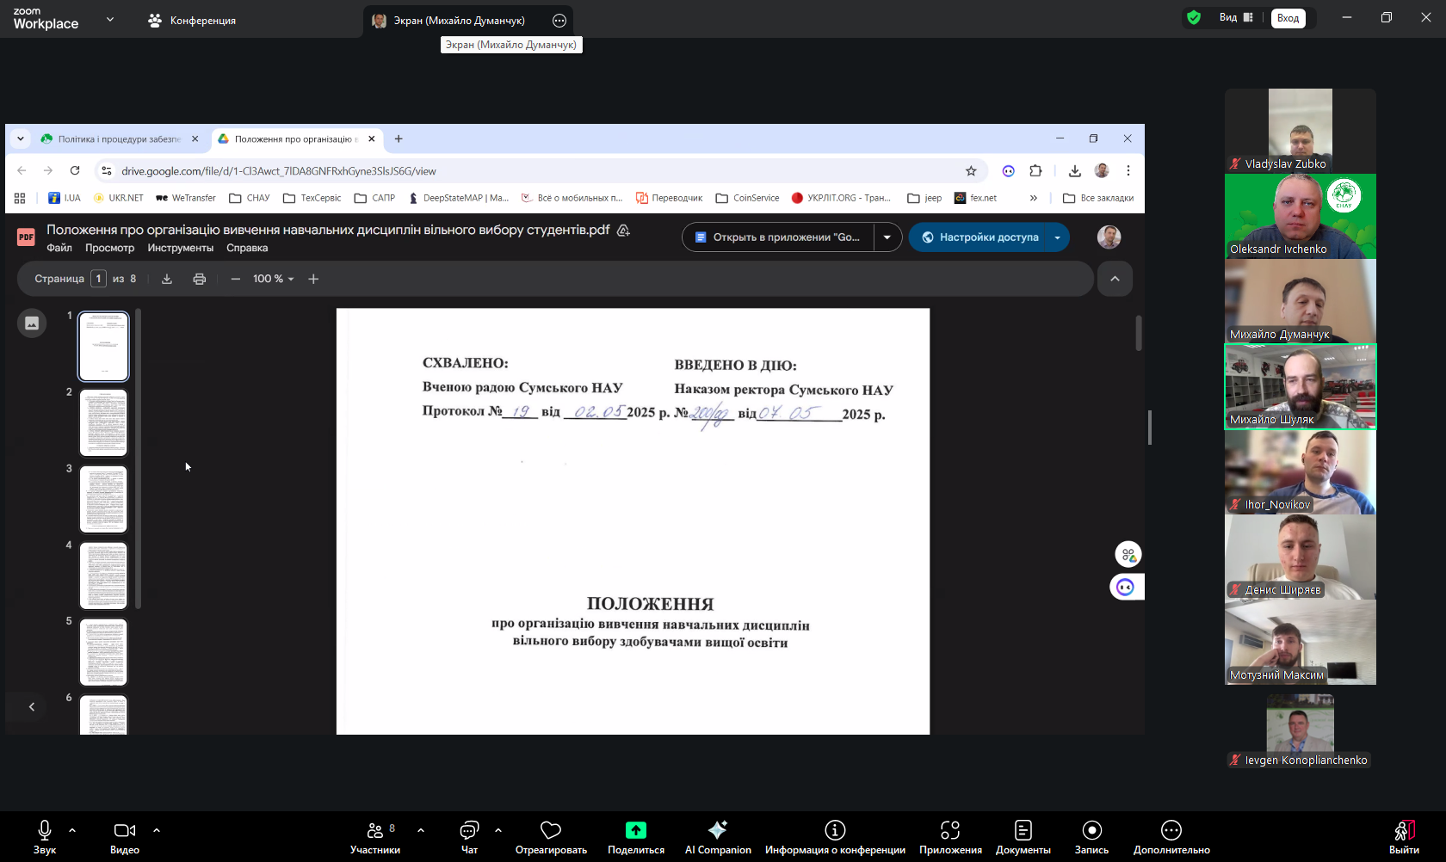This screenshot has width=1446, height=862.
Task: Open the Reactions heart icon
Action: click(x=551, y=830)
